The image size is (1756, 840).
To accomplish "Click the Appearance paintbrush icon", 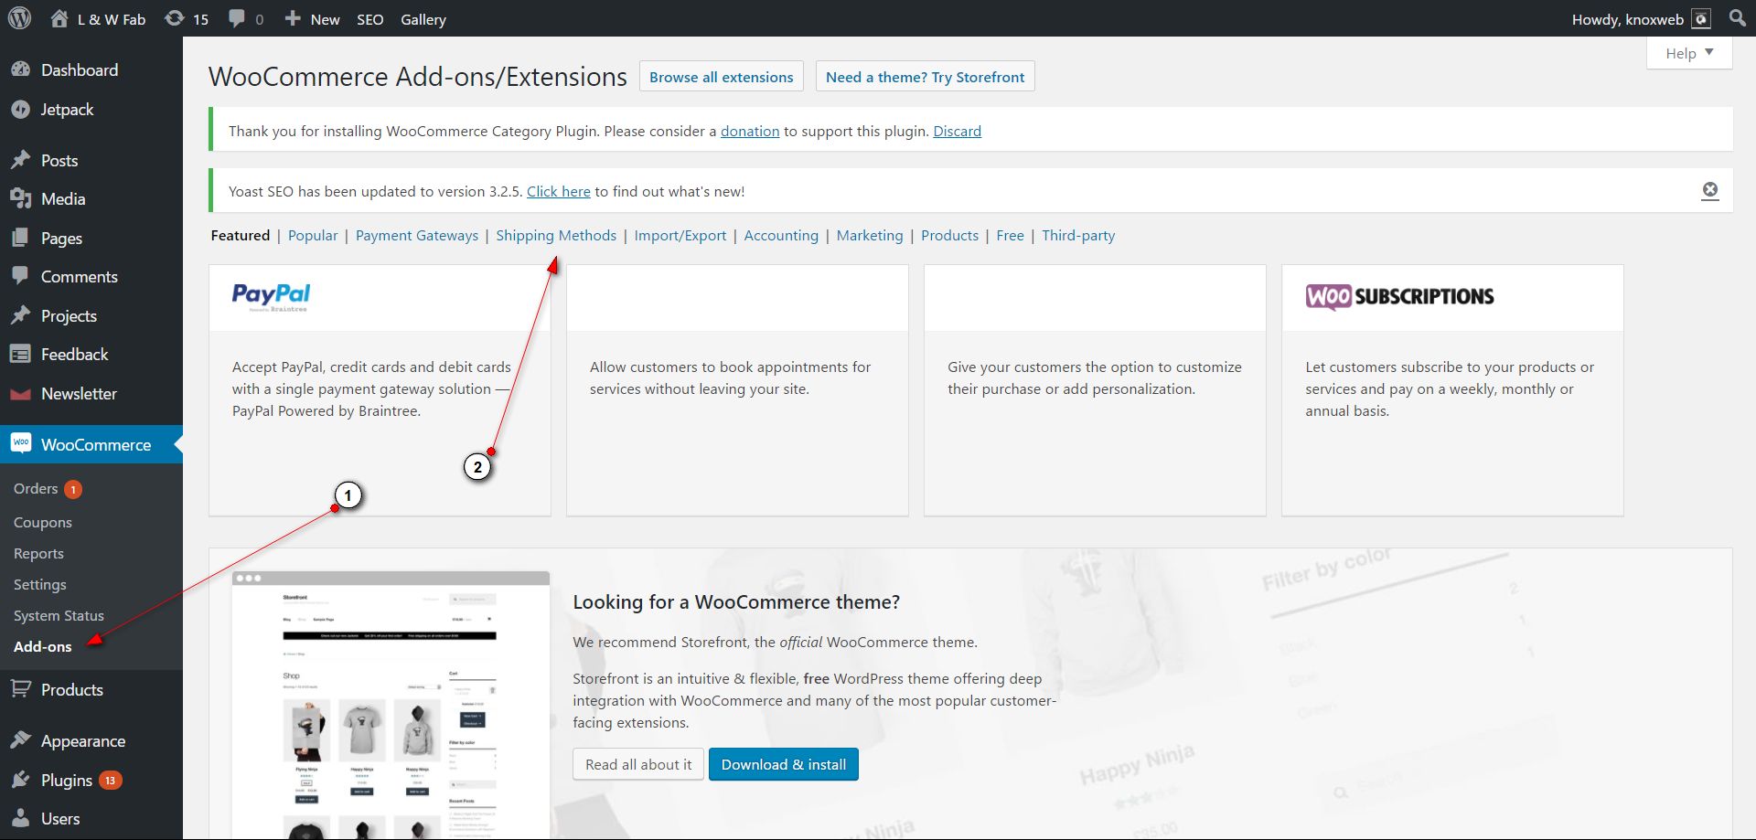I will pyautogui.click(x=21, y=740).
